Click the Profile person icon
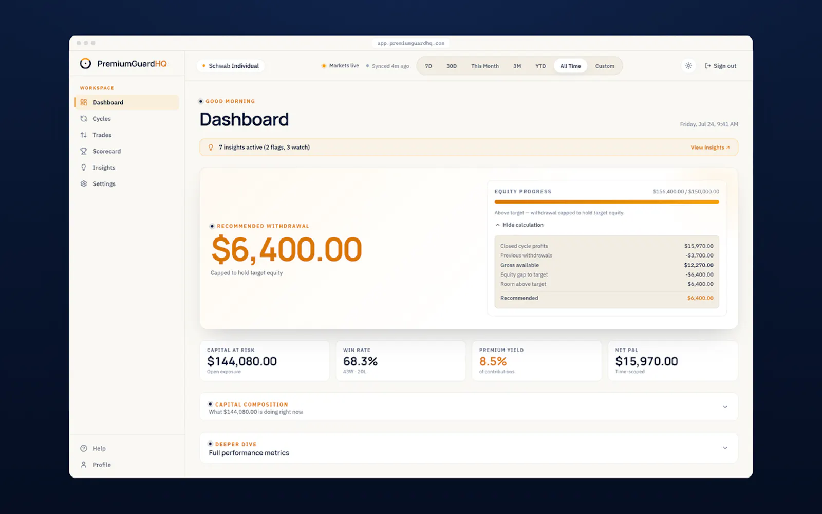 84,465
